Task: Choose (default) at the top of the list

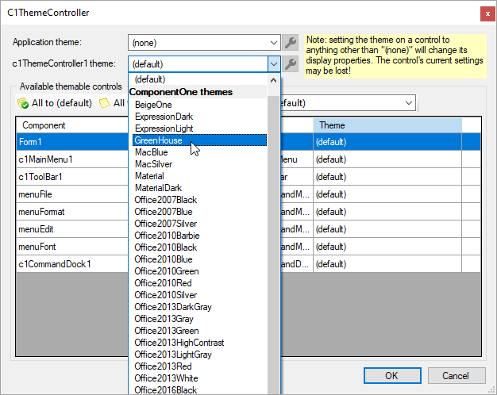Action: 150,79
